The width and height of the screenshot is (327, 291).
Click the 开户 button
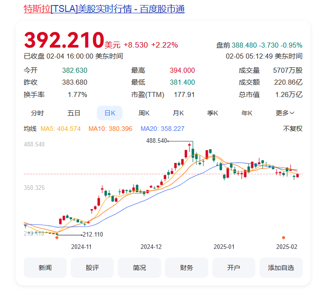pyautogui.click(x=234, y=268)
